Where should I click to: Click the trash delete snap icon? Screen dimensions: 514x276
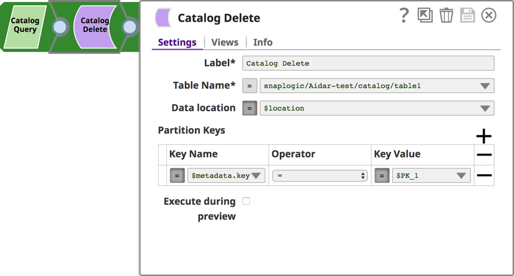pos(446,16)
